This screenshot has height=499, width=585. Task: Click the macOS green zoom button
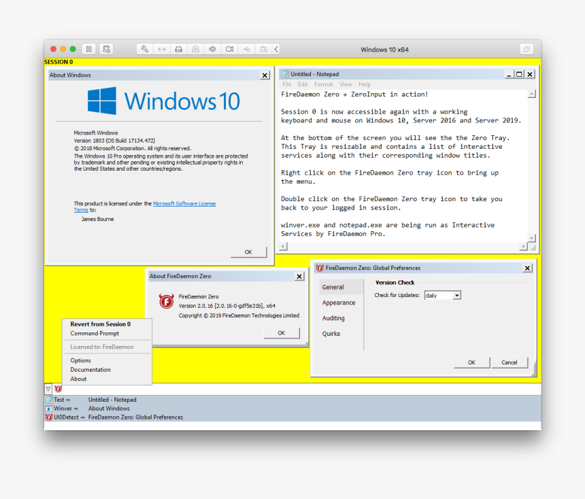(x=73, y=49)
